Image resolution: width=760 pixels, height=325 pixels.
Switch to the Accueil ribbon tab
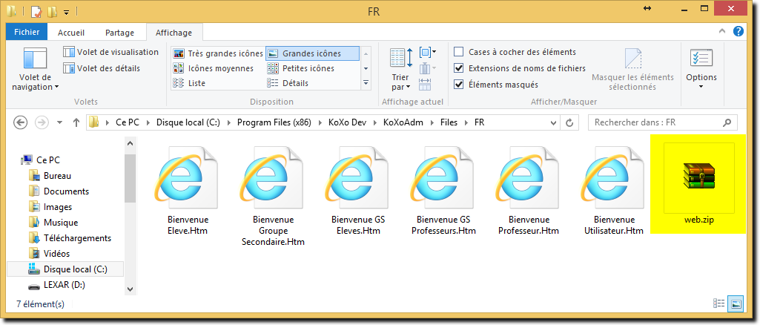click(70, 33)
